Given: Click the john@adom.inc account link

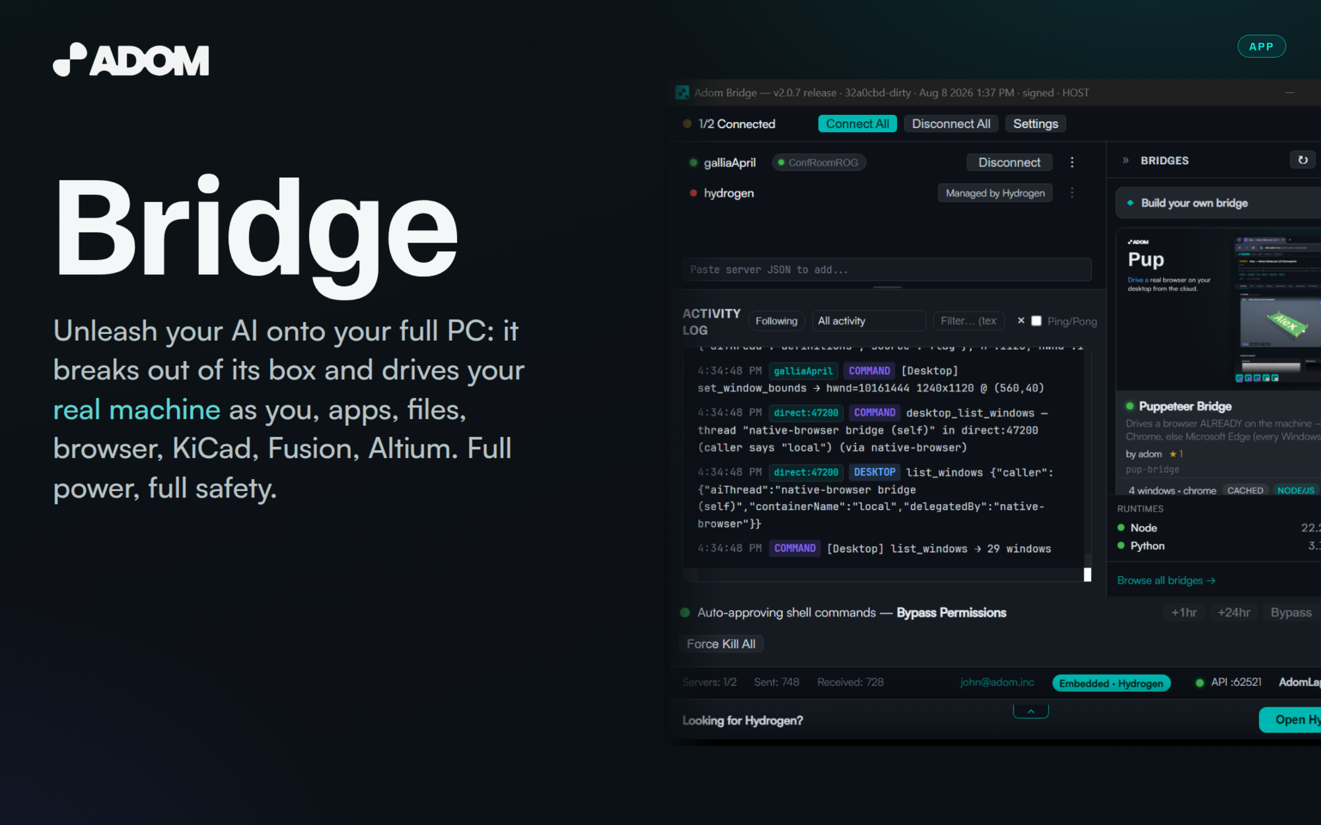Looking at the screenshot, I should click(x=997, y=682).
